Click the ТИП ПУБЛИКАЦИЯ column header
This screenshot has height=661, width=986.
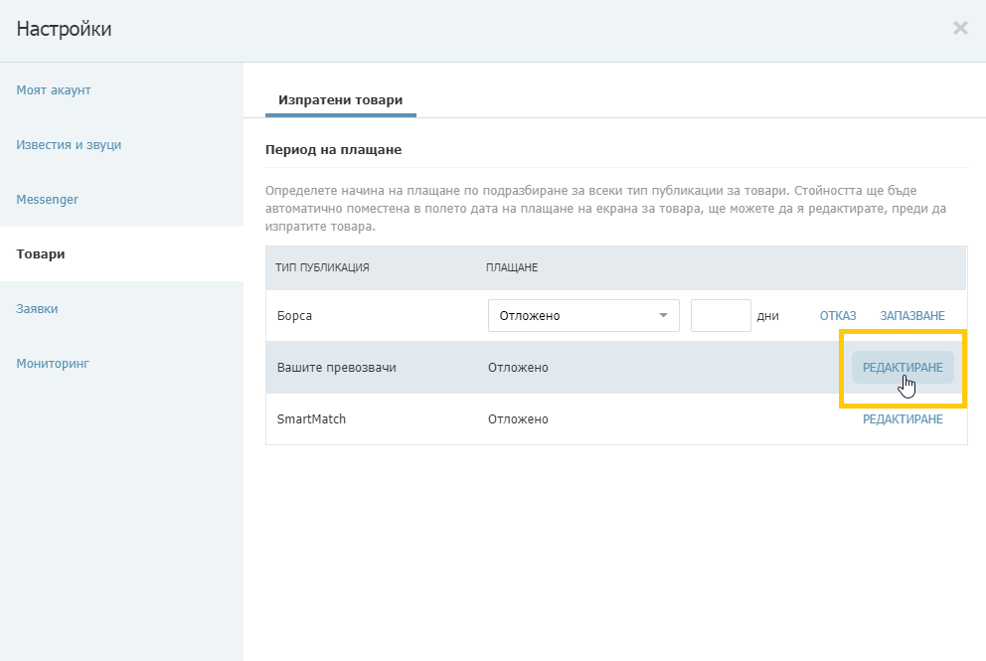322,267
